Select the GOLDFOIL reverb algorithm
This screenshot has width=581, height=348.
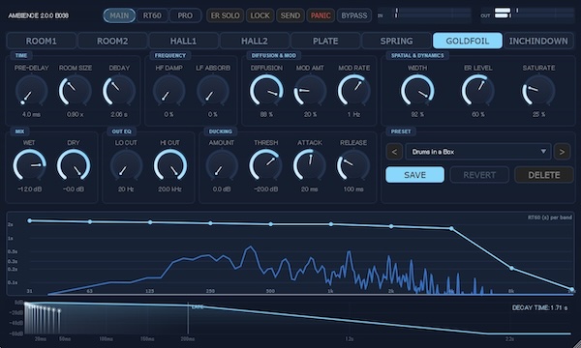click(468, 41)
